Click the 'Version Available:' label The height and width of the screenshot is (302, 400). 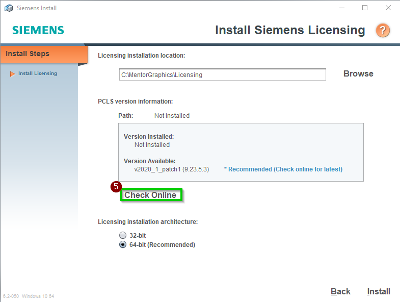[x=149, y=161]
